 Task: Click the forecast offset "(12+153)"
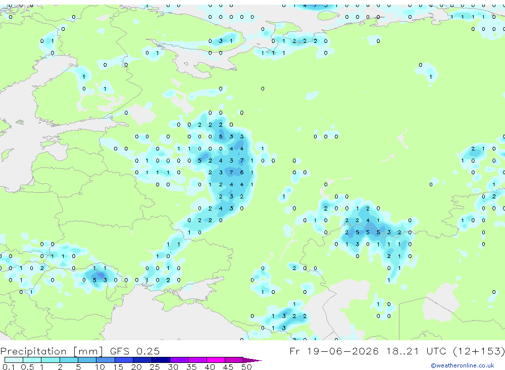click(479, 351)
